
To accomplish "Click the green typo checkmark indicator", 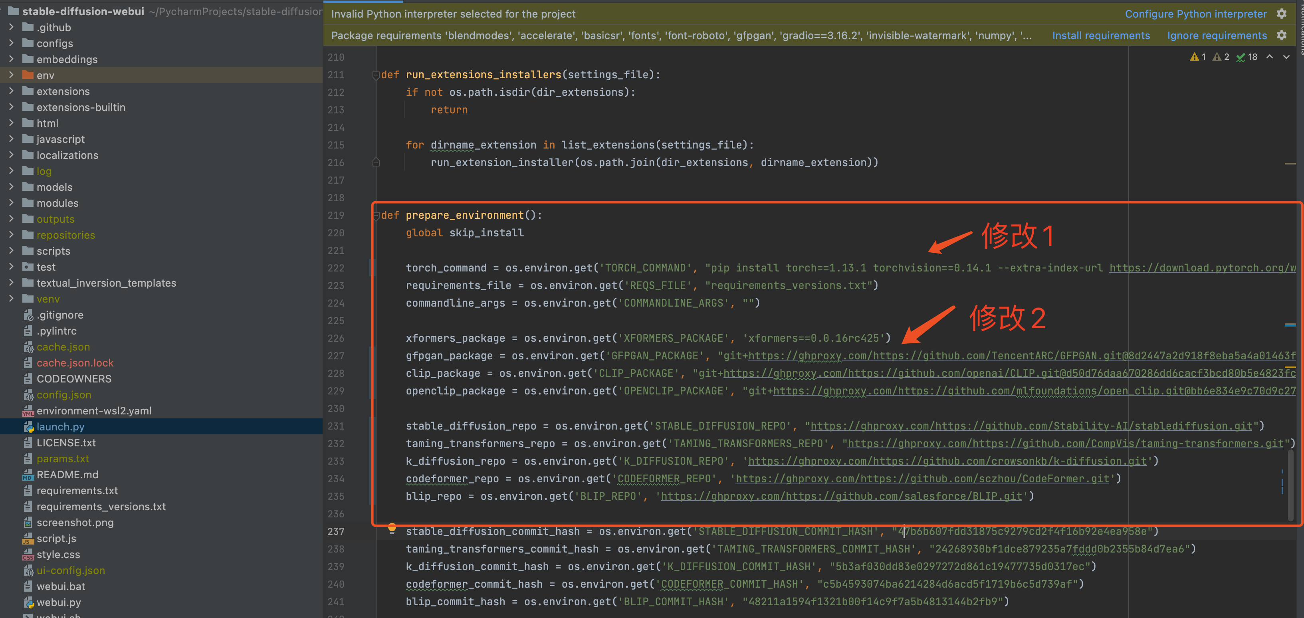I will 1241,57.
